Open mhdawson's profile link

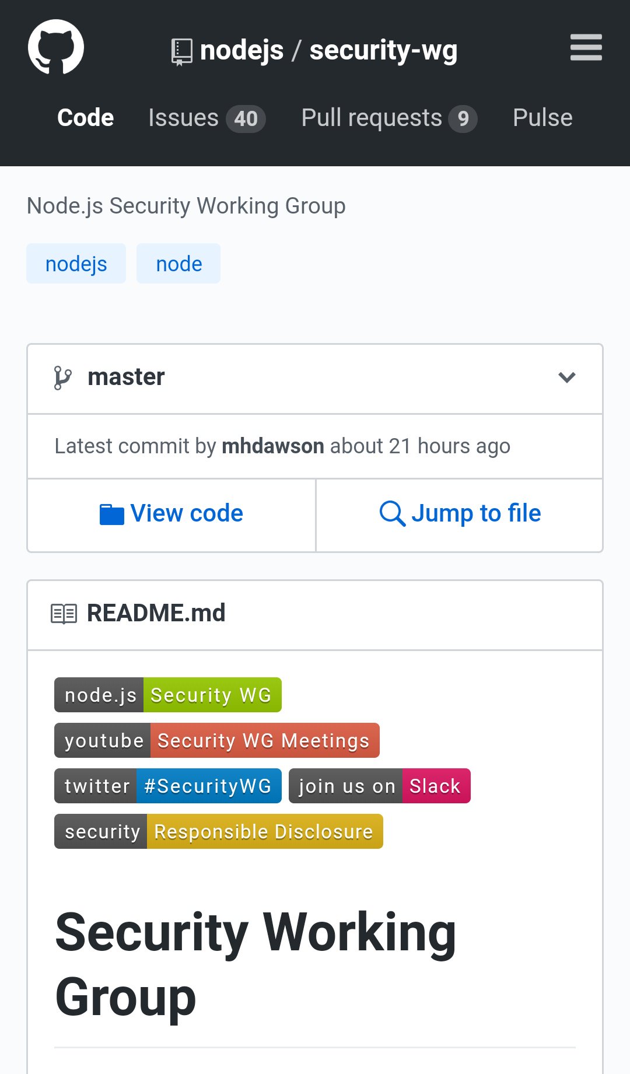pyautogui.click(x=273, y=446)
